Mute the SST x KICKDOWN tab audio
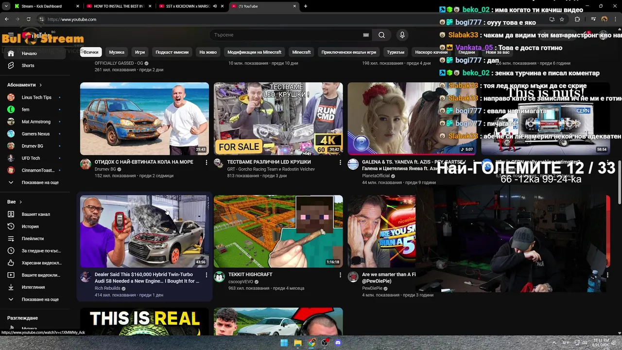622x350 pixels. 214,6
